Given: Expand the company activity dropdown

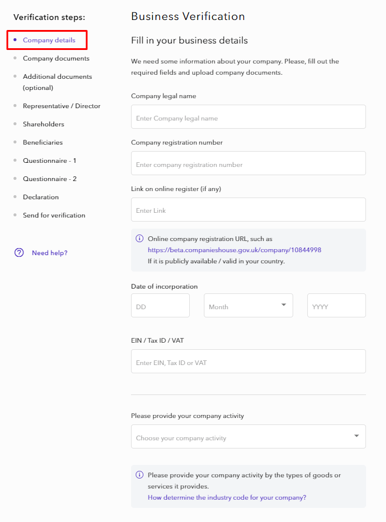Looking at the screenshot, I should tap(248, 437).
